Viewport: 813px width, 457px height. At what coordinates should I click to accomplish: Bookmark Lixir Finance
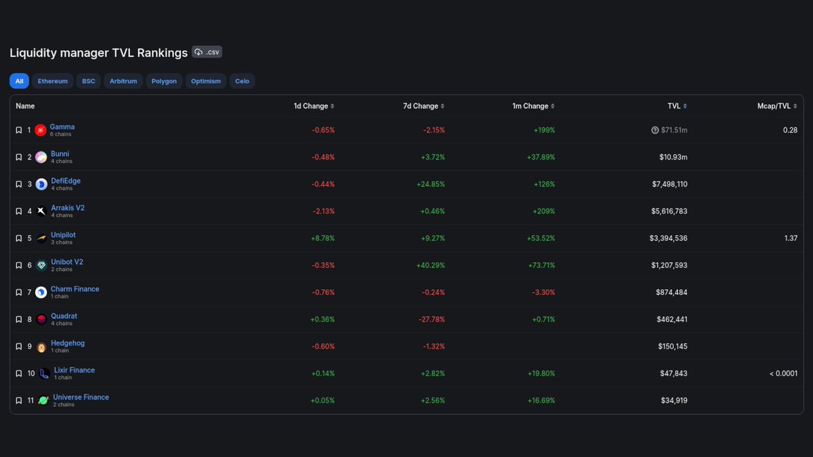coord(19,374)
